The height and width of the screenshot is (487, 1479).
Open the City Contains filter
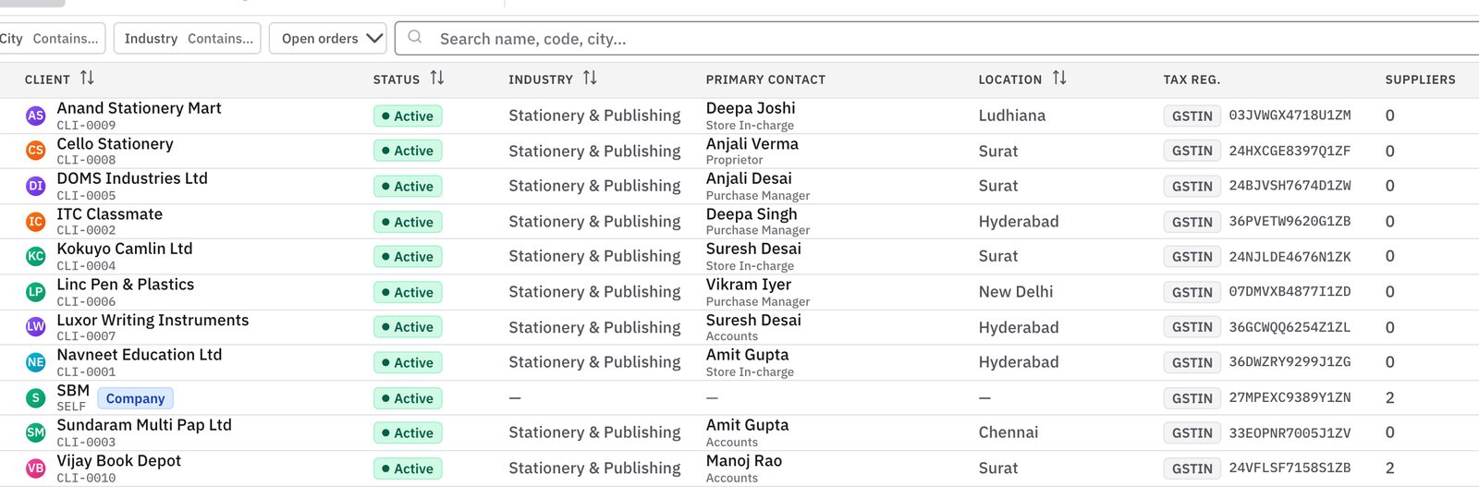pyautogui.click(x=50, y=39)
